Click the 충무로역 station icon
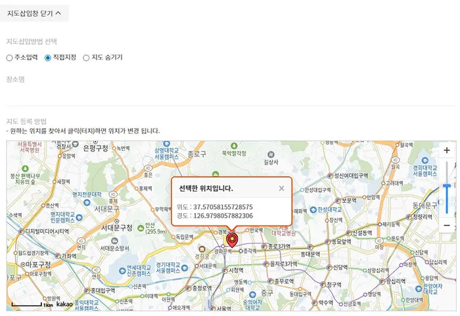The height and width of the screenshot is (316, 460). [x=271, y=281]
